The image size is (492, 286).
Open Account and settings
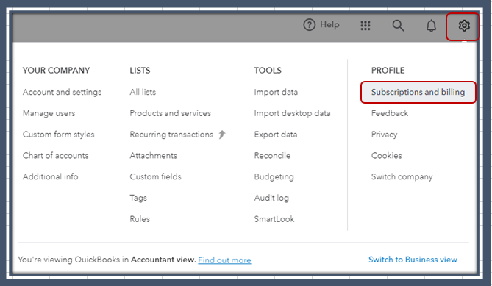[x=62, y=92]
